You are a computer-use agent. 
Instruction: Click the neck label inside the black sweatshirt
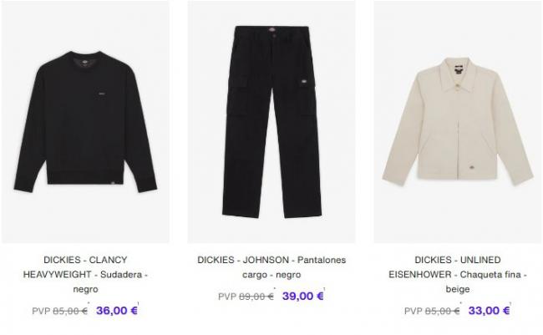pos(85,62)
